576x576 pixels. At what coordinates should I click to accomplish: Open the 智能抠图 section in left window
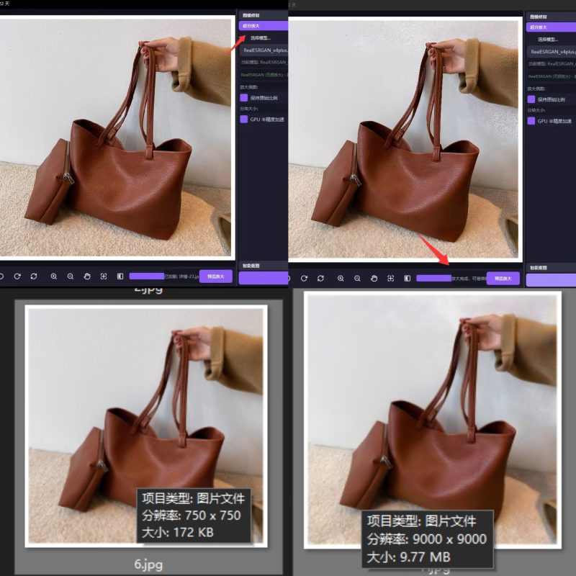point(263,266)
